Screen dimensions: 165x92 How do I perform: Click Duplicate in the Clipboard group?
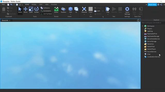click(11, 14)
